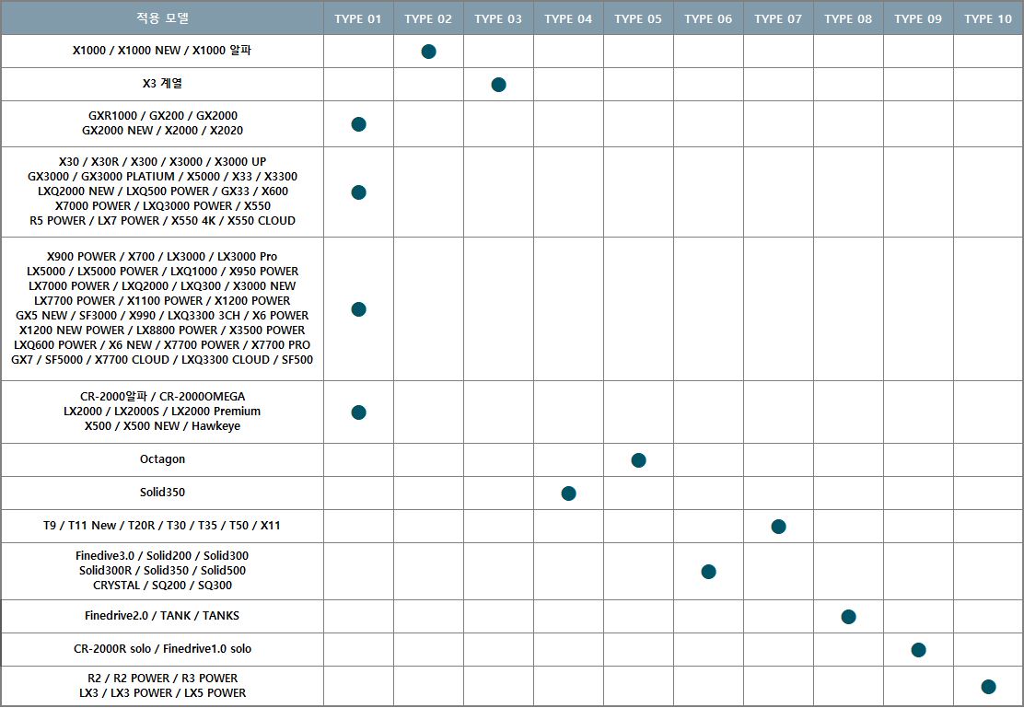Click the dot in the Octagon row
This screenshot has width=1024, height=708.
point(639,459)
